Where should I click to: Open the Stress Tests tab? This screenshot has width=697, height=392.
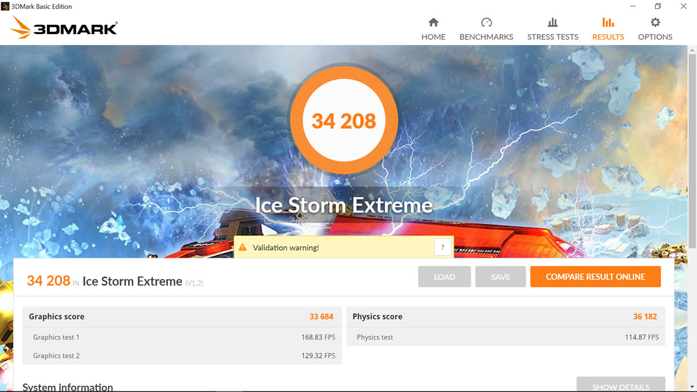tap(552, 29)
